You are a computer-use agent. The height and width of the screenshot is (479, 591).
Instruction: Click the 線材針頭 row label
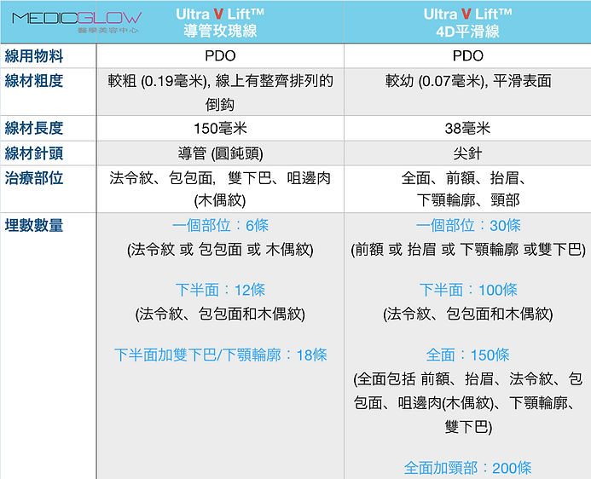pos(34,153)
